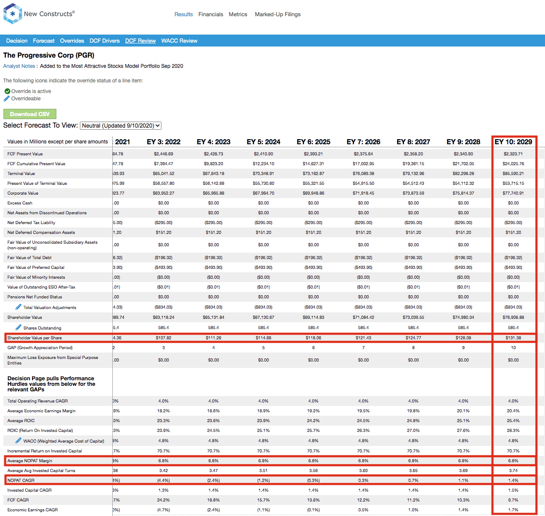This screenshot has height=516, width=545.
Task: Click the EY 3: 2022 column header
Action: pyautogui.click(x=164, y=142)
